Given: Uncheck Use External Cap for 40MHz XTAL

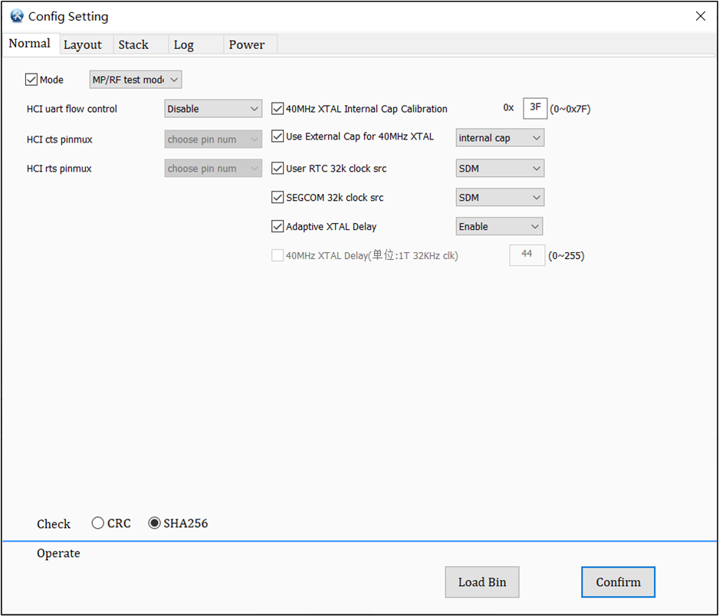Looking at the screenshot, I should point(277,136).
